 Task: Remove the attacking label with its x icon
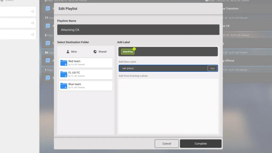pyautogui.click(x=134, y=49)
